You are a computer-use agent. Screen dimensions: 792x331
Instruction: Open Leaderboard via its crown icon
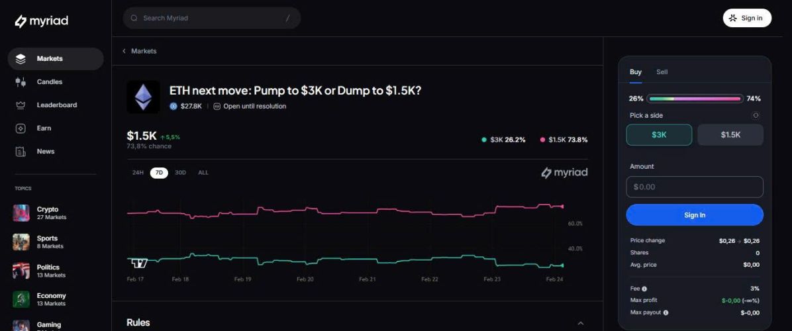tap(21, 105)
